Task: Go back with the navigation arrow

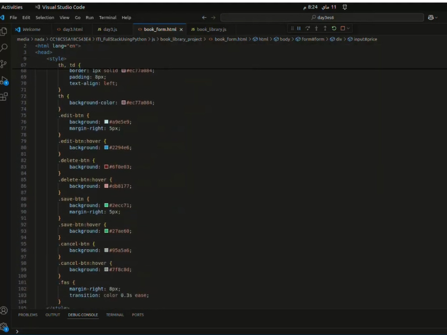Action: (x=204, y=17)
